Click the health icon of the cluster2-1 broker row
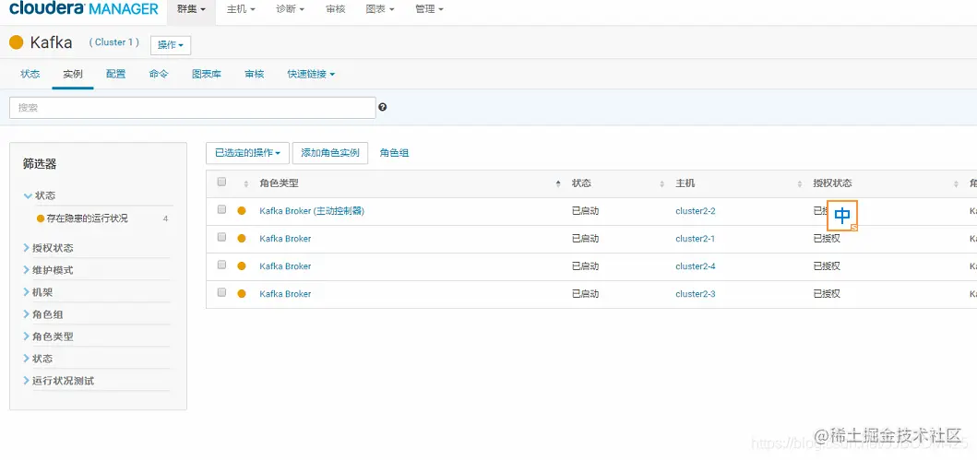This screenshot has height=460, width=977. click(x=242, y=239)
